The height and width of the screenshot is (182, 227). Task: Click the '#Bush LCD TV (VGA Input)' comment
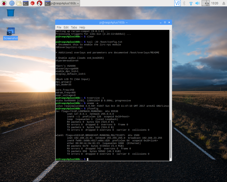click(x=73, y=79)
